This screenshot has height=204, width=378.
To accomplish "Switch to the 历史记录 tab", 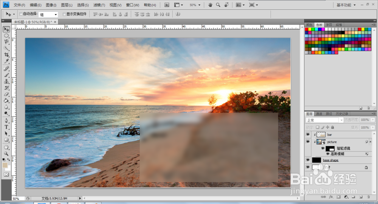I will point(342,114).
